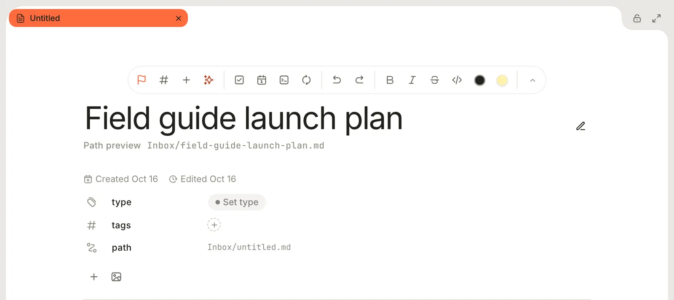Add a cover image with the picture icon
This screenshot has height=300, width=674.
point(116,277)
